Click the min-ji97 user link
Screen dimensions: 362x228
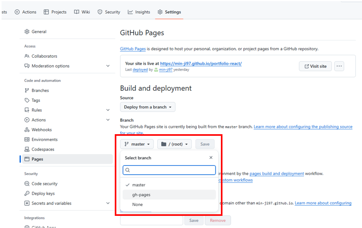[166, 69]
